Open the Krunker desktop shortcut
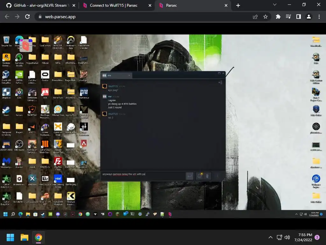The height and width of the screenshot is (245, 326). [19, 163]
